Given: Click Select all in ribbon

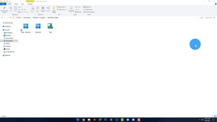Looking at the screenshot, I should tap(87, 7).
